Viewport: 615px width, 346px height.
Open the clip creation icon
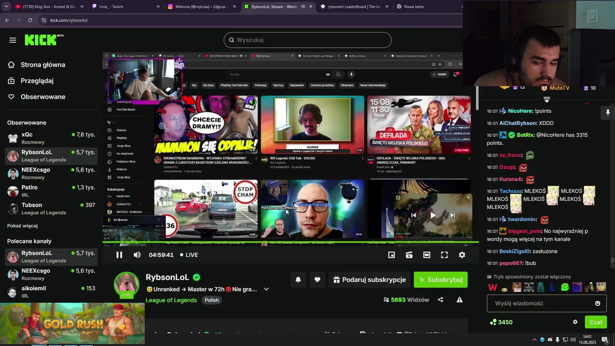pos(409,255)
